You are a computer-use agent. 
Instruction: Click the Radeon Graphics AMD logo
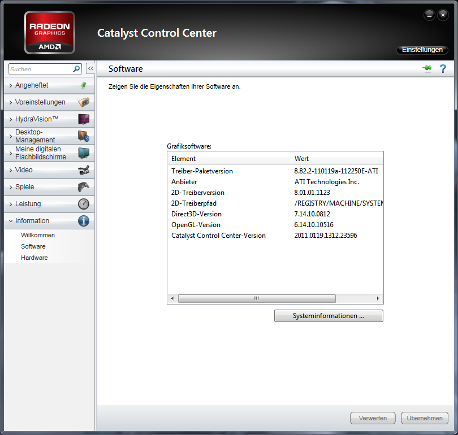[50, 32]
